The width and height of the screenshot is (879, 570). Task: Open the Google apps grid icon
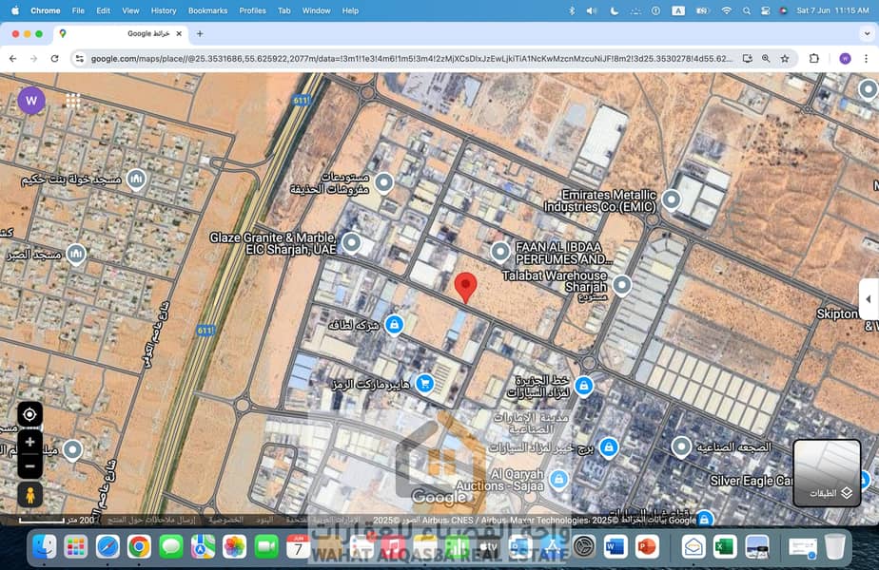point(73,101)
